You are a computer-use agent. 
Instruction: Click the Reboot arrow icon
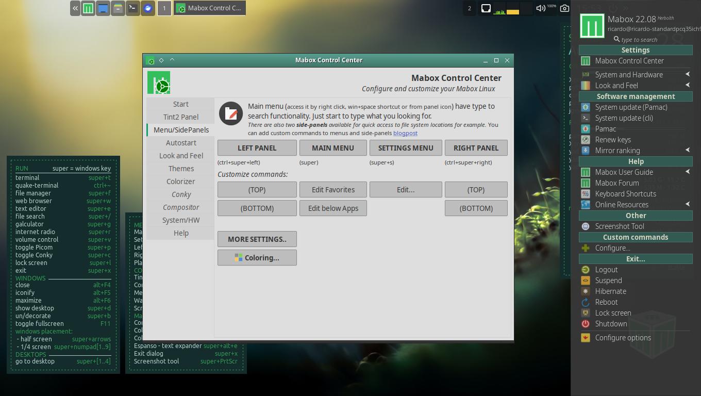[x=586, y=302]
